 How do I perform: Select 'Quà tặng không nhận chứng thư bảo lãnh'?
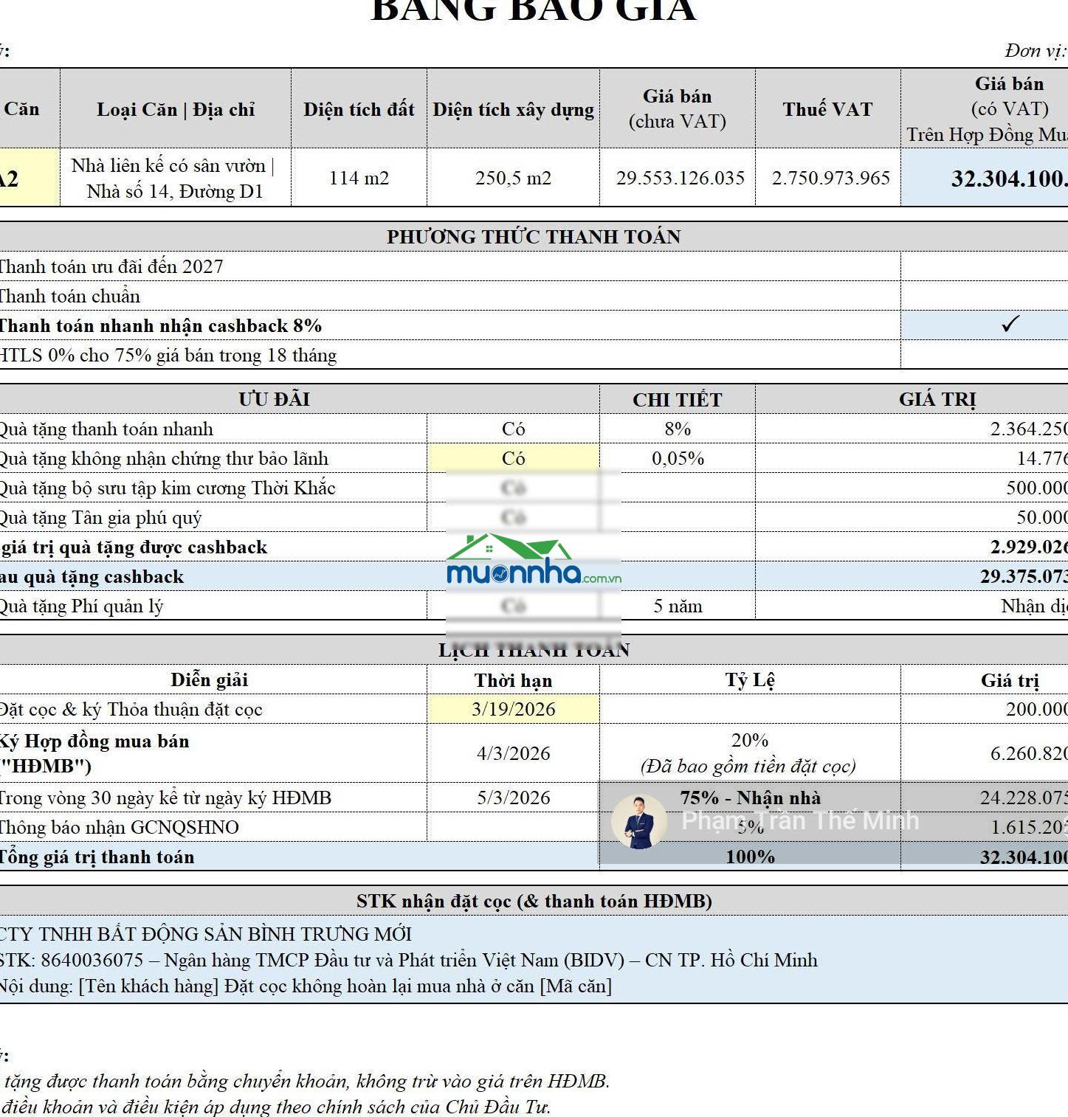(x=164, y=458)
